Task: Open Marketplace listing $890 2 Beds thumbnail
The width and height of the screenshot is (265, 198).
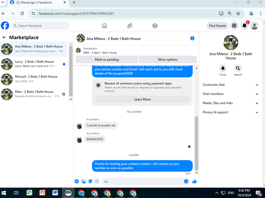Action: (x=78, y=51)
